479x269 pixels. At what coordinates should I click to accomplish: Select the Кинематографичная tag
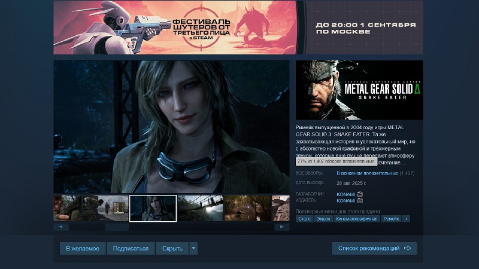click(357, 219)
